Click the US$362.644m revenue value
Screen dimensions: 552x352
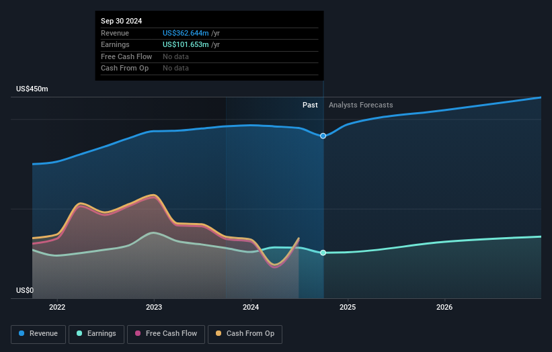click(186, 33)
